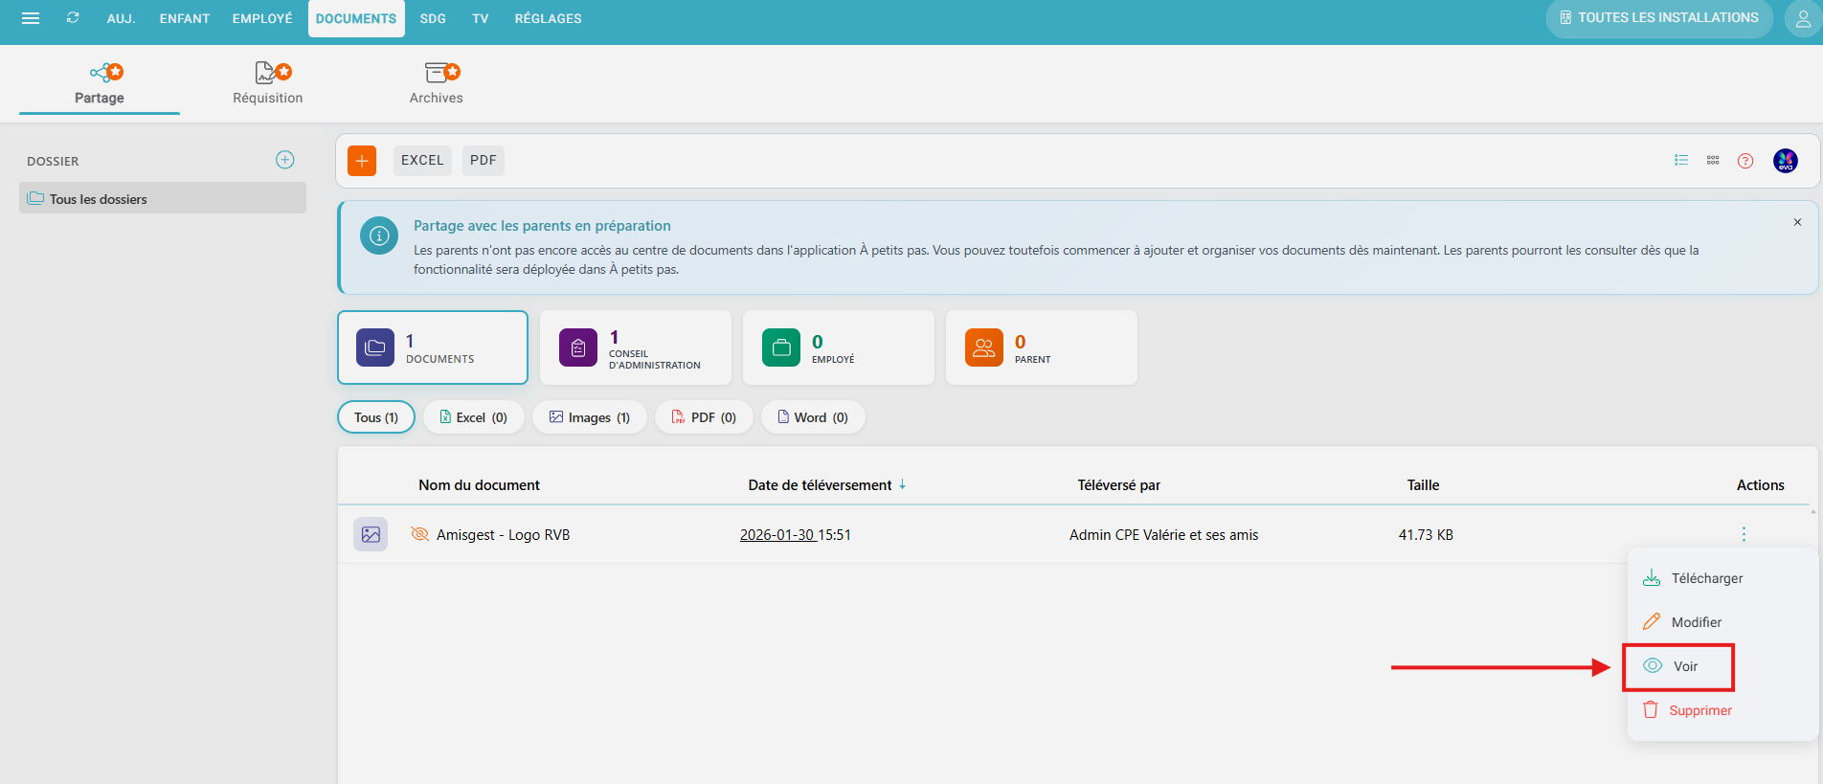Select Tous les dossiers folder

pos(163,199)
